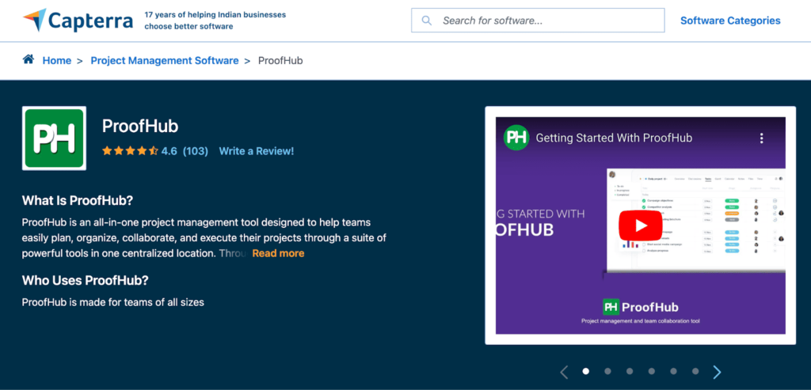The image size is (811, 390).
Task: Click ProofHub logo at video bottom
Action: click(640, 307)
